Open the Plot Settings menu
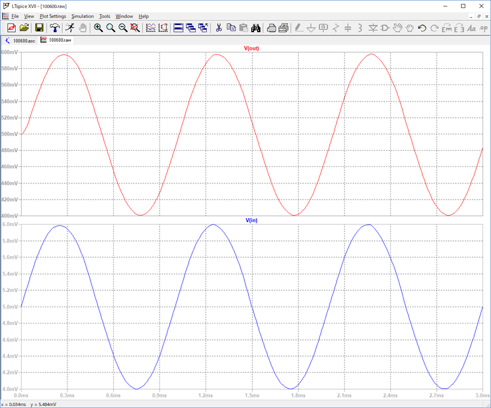 coord(52,16)
